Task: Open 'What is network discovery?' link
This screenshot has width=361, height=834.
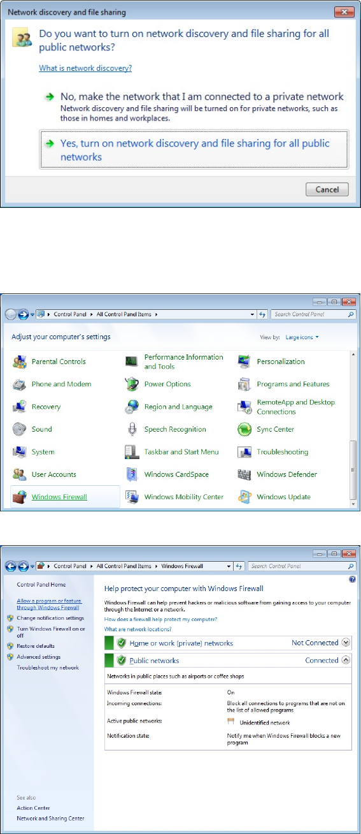Action: [85, 68]
